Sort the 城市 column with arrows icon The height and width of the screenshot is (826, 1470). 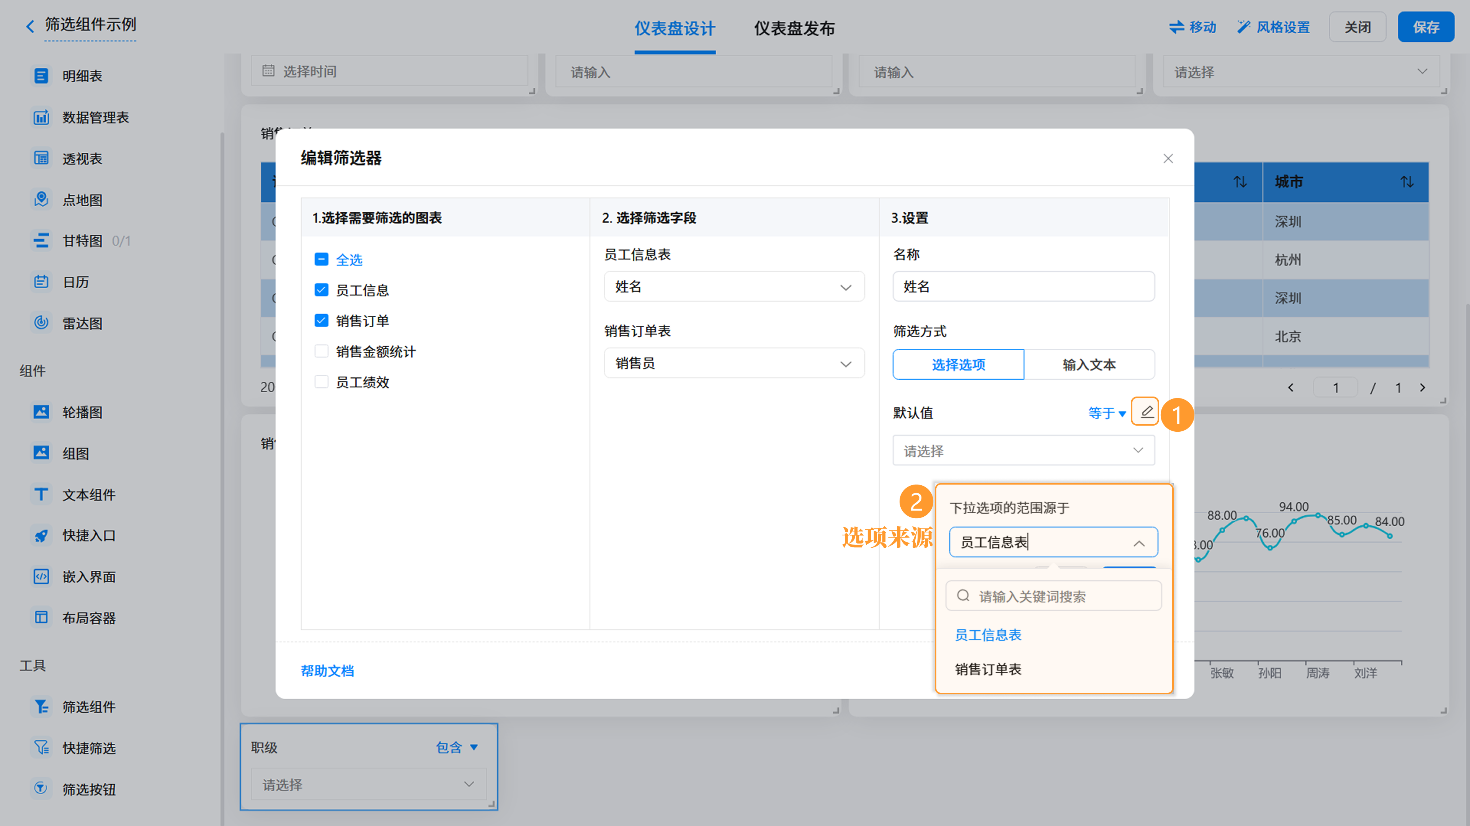(1407, 181)
